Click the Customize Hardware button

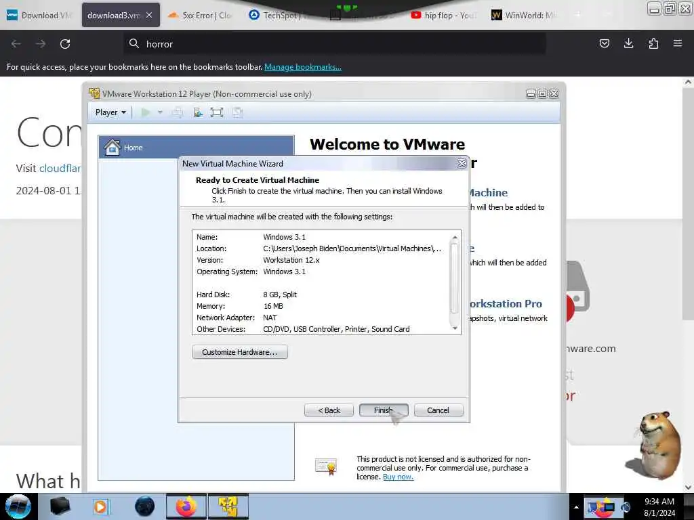(240, 352)
